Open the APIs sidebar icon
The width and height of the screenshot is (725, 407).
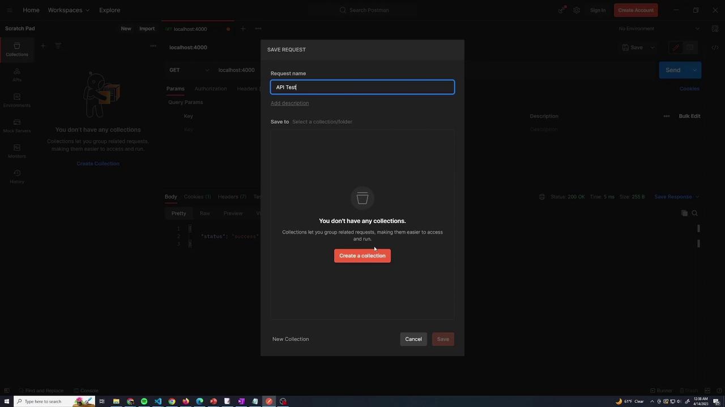pyautogui.click(x=16, y=75)
